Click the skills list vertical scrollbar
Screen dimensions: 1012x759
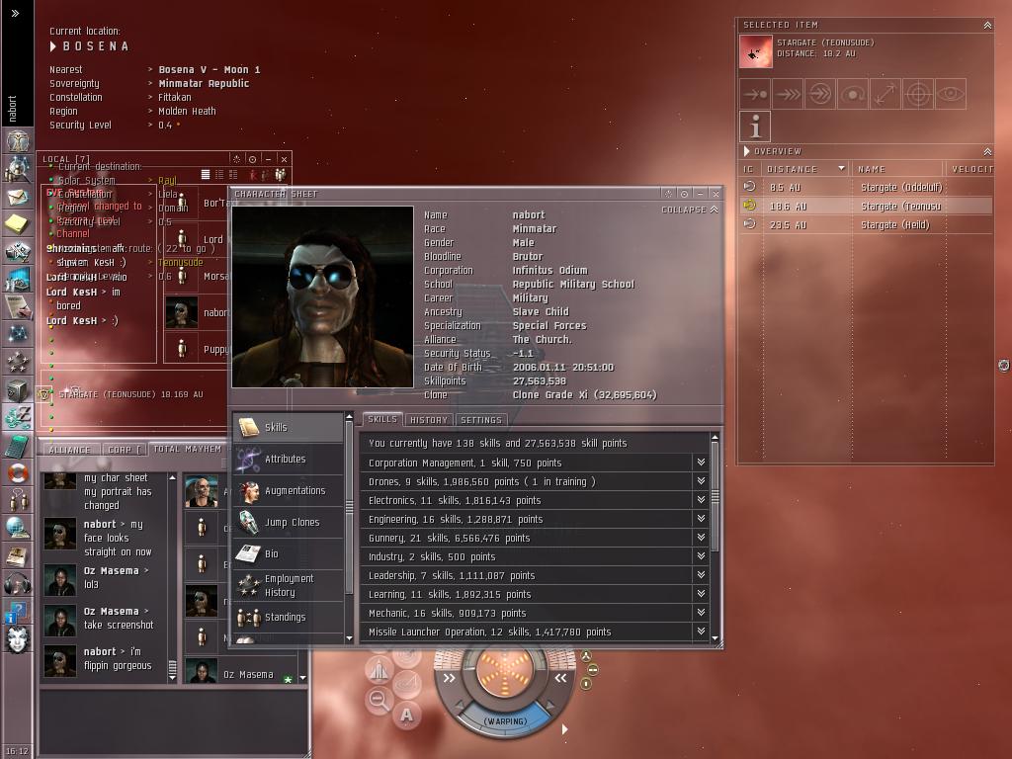[715, 537]
